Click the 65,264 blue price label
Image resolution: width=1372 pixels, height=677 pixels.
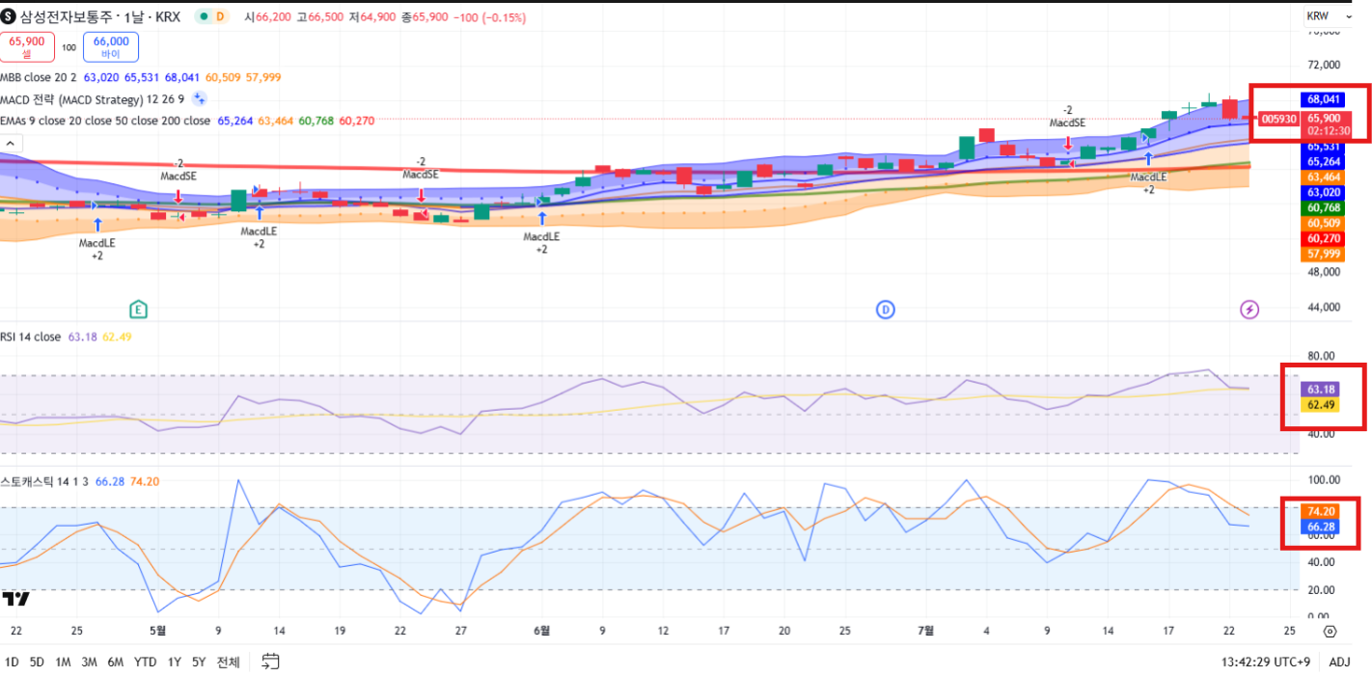1323,161
